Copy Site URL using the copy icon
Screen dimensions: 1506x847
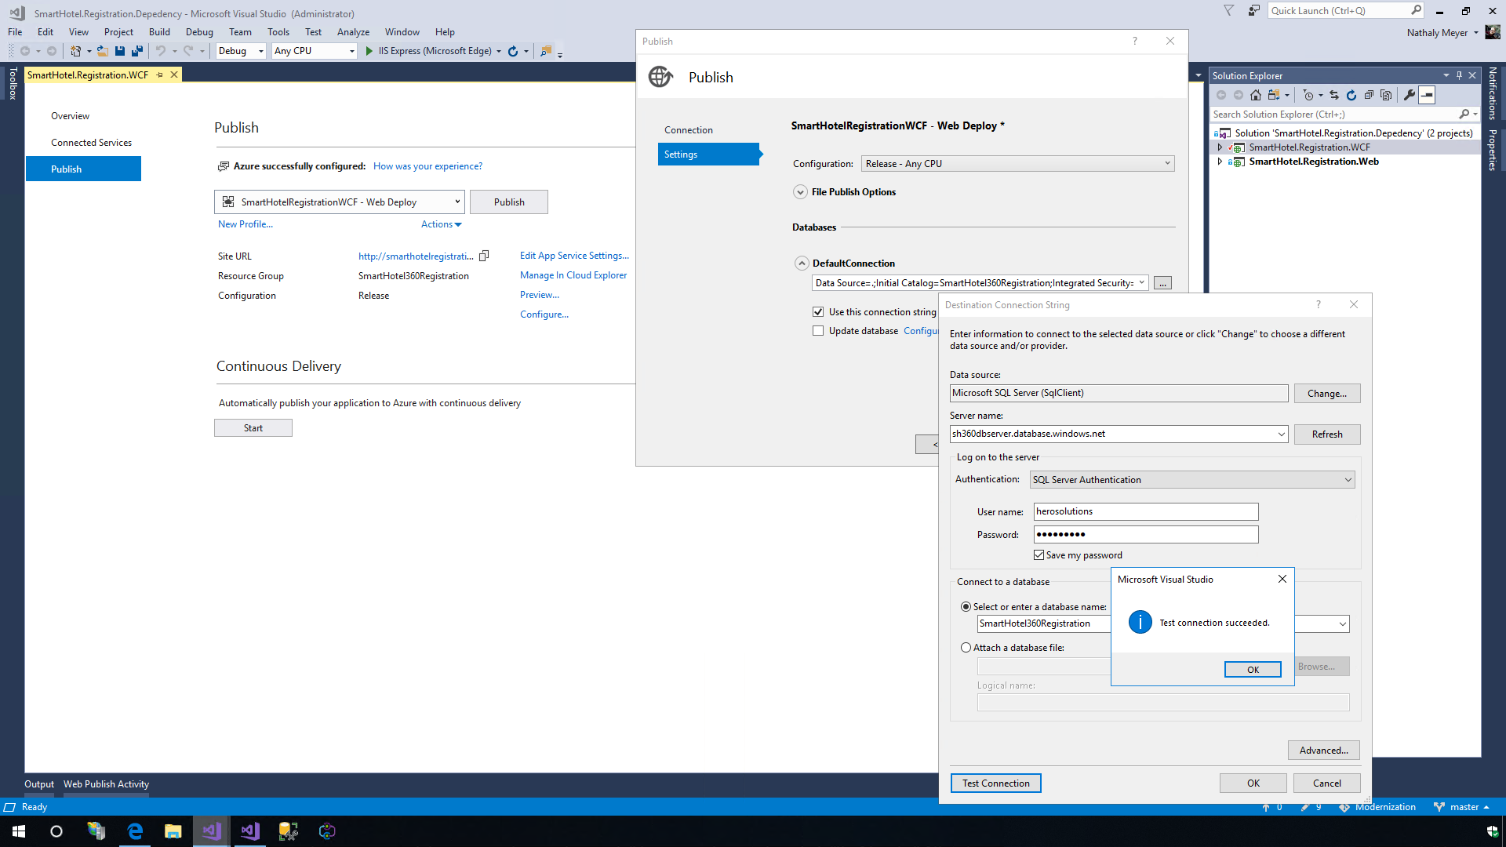(x=484, y=256)
